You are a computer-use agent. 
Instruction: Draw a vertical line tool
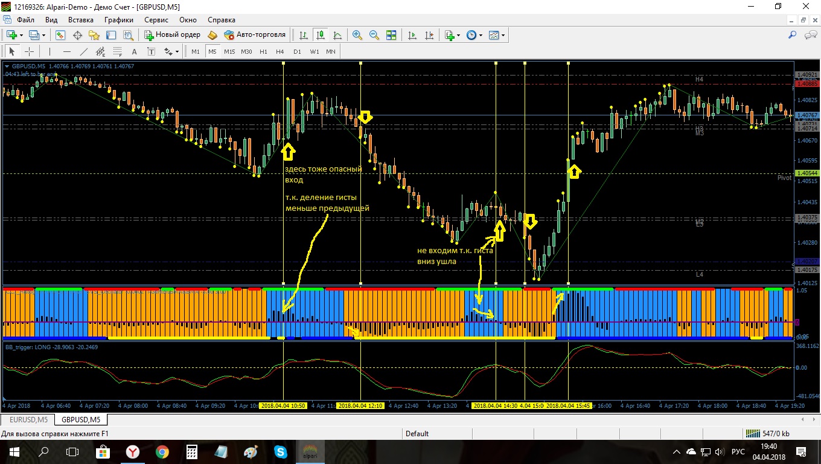click(x=50, y=51)
